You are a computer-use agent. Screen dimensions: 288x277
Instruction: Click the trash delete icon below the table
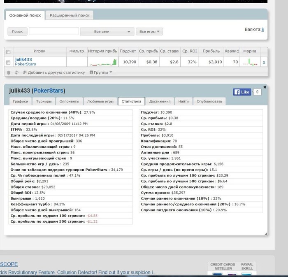pyautogui.click(x=9, y=72)
